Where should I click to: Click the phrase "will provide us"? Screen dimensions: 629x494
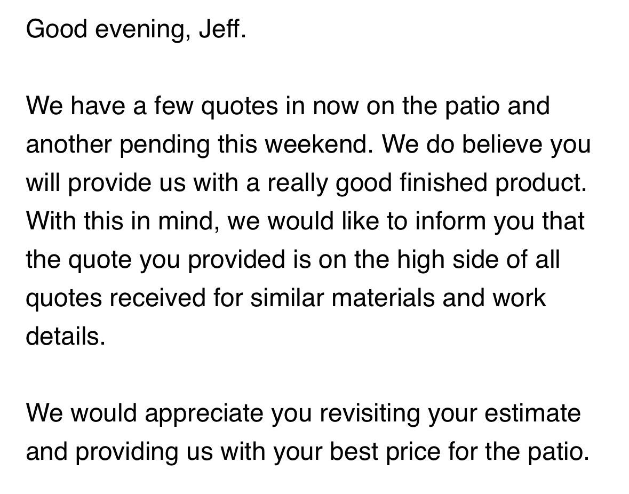point(106,183)
